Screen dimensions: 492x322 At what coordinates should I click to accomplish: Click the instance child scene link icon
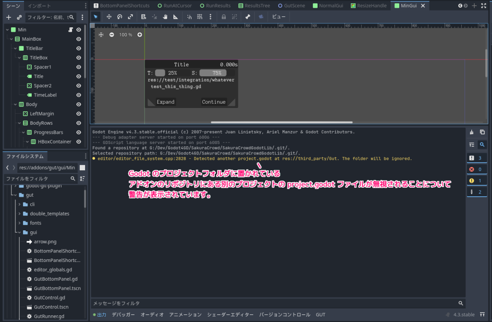19,17
